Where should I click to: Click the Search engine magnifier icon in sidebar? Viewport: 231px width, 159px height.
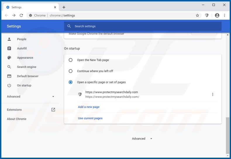pyautogui.click(x=9, y=67)
